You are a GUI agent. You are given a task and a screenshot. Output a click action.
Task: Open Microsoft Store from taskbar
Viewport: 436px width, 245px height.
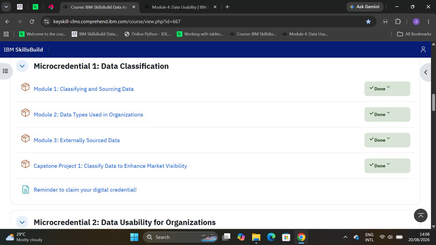coord(286,237)
